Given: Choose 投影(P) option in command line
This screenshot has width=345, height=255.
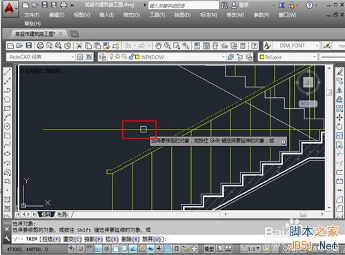Looking at the screenshot, I should 93,239.
